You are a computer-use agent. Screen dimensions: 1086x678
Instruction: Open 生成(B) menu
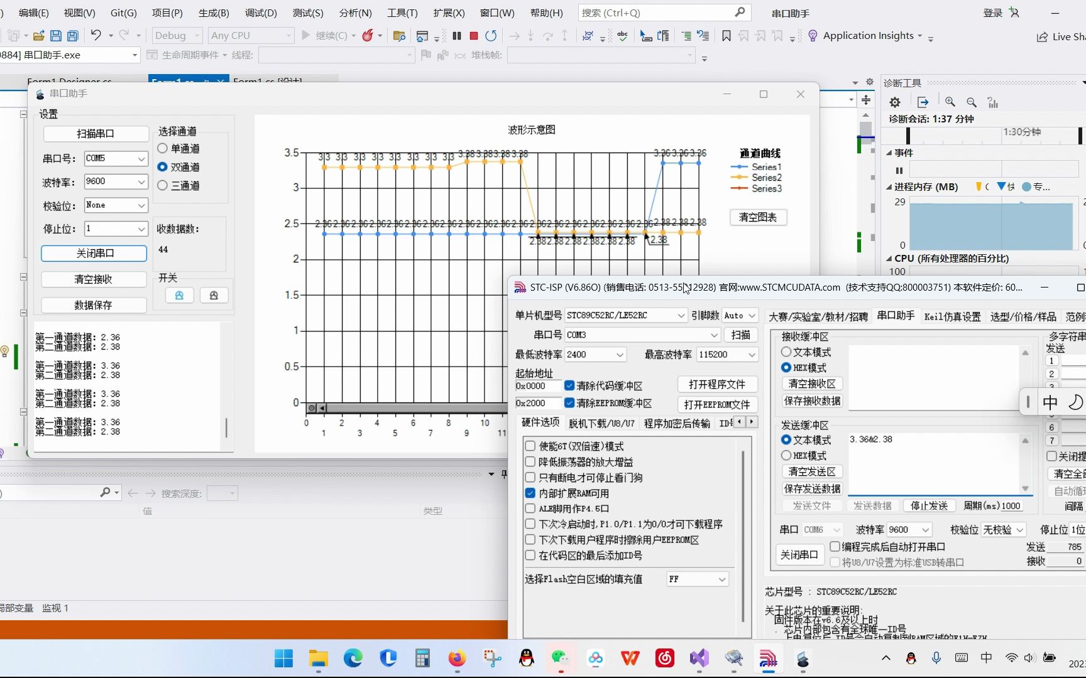214,13
